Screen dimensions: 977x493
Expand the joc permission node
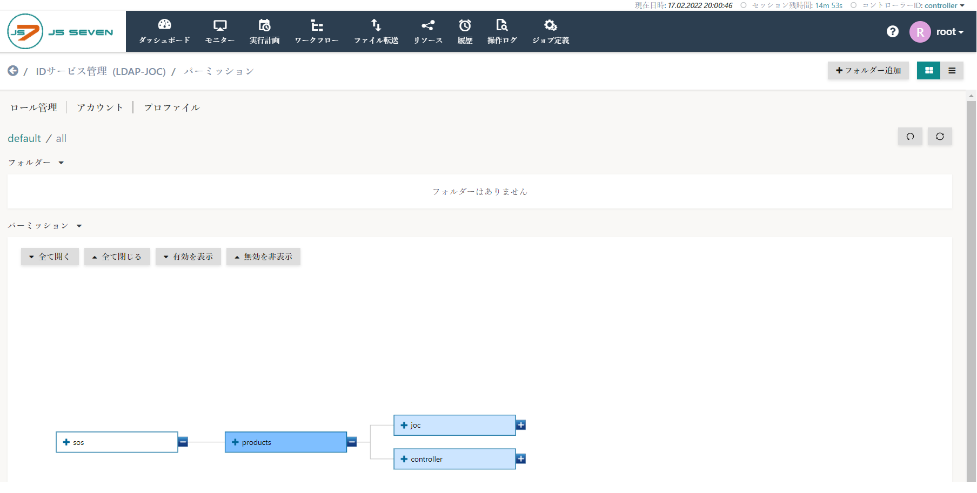pos(520,425)
